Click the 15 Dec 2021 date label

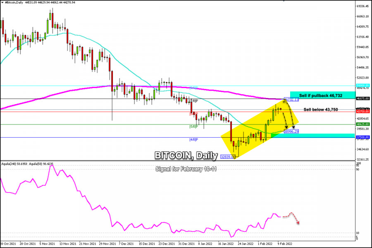(147, 244)
